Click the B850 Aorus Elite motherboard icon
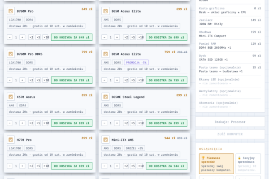The height and width of the screenshot is (179, 269). (105, 54)
